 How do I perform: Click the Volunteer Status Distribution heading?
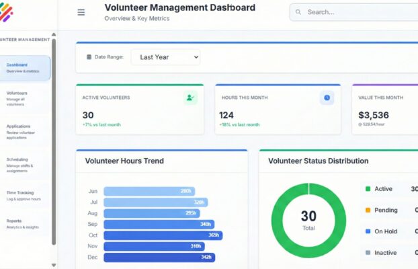pos(319,161)
